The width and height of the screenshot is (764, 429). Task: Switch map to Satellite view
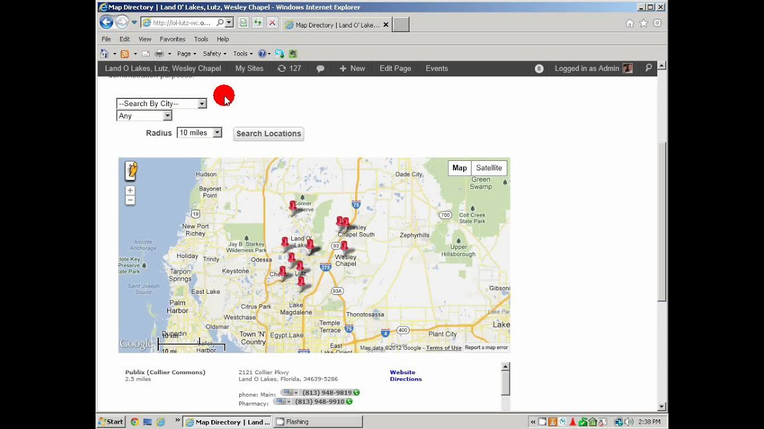point(489,168)
